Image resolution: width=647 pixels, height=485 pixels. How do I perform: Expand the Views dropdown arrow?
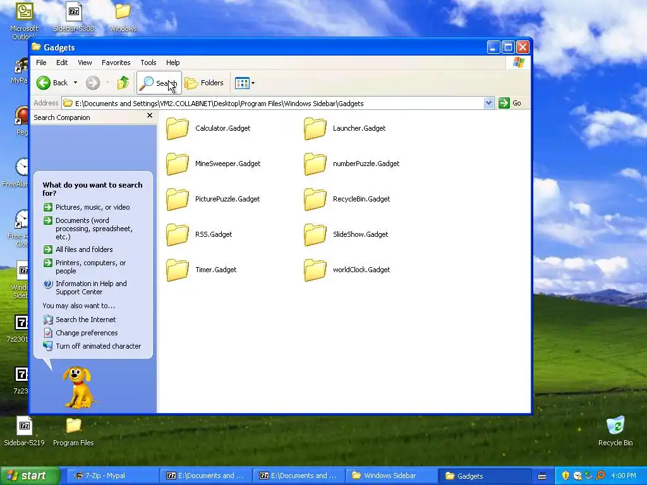tap(253, 83)
